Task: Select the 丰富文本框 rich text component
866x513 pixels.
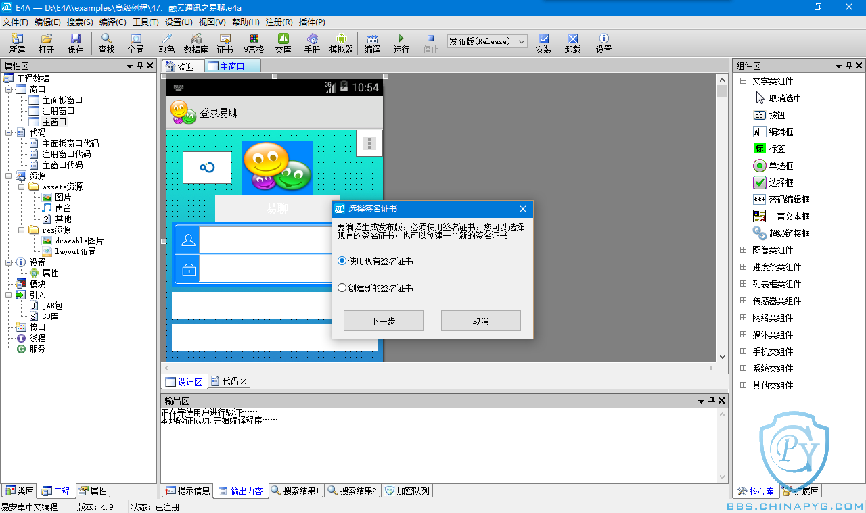Action: [781, 216]
